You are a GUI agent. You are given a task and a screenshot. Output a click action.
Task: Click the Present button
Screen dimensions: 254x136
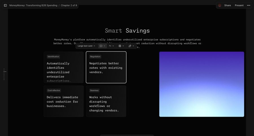click(239, 5)
